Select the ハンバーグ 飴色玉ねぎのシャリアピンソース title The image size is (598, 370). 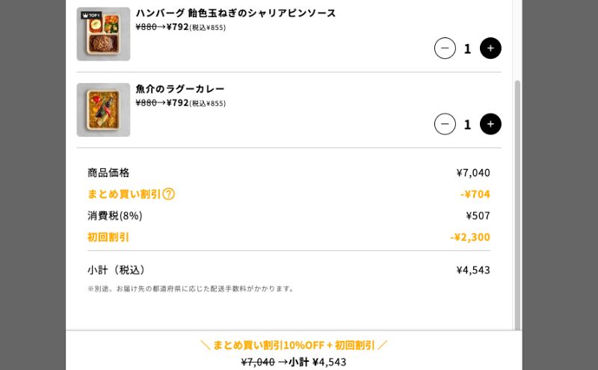tap(235, 13)
